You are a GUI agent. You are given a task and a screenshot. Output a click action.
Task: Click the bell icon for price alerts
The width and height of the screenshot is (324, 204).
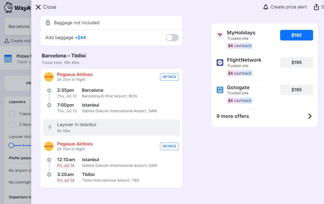coord(266,7)
